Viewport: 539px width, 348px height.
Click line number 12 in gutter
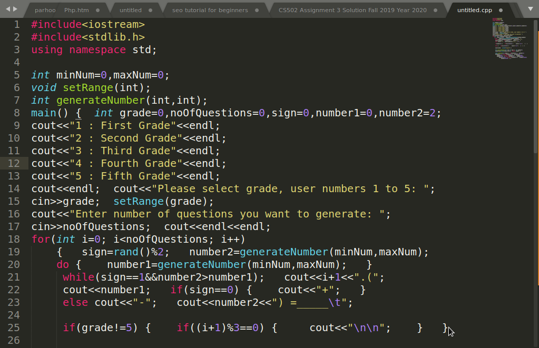click(x=14, y=163)
